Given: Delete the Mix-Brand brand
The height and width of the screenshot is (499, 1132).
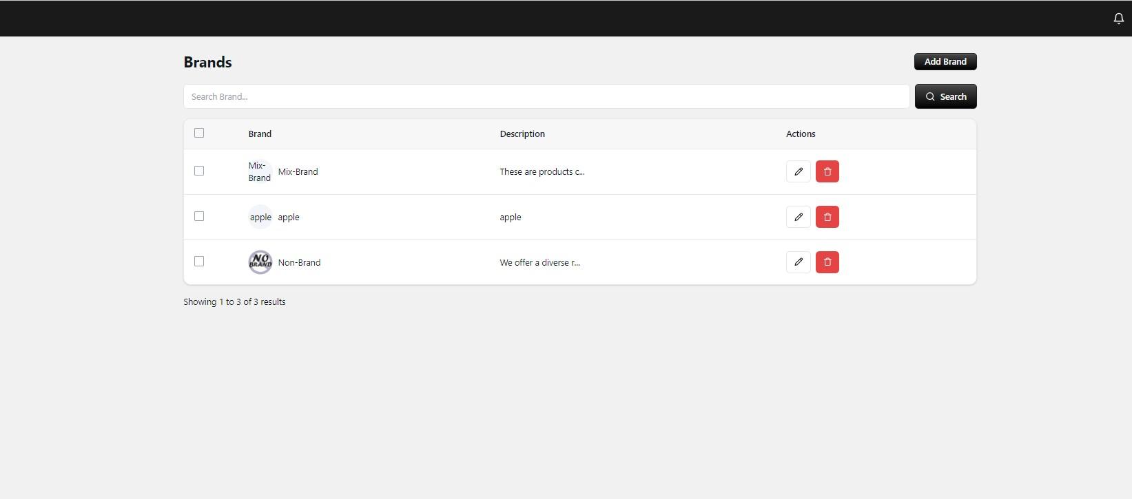Looking at the screenshot, I should coord(827,171).
